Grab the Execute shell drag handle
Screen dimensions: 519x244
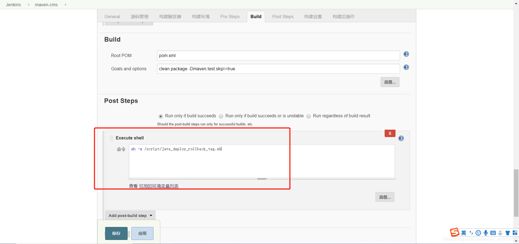tap(111, 138)
